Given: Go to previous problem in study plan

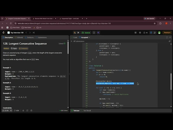Looking at the screenshot, I should click(26, 32).
